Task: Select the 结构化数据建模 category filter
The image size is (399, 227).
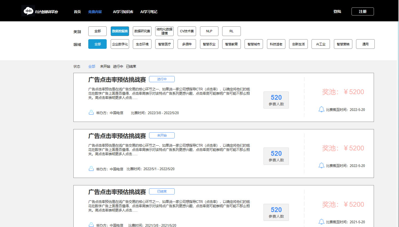Action: pyautogui.click(x=165, y=31)
